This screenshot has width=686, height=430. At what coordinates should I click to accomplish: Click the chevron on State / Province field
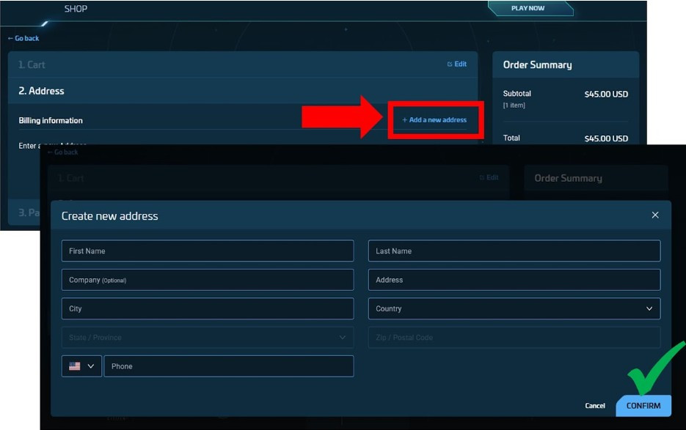point(342,337)
